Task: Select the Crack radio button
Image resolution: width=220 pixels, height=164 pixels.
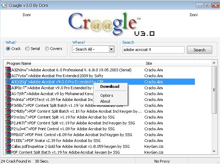Action: [x=8, y=49]
